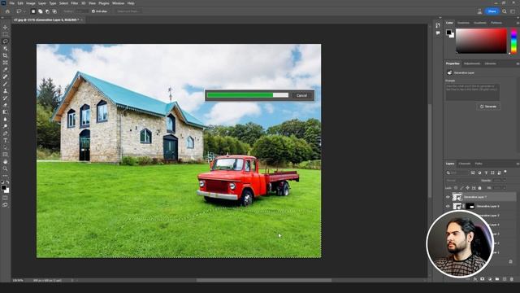Choose Subtract from selection mode
The height and width of the screenshot is (293, 520).
(x=47, y=11)
